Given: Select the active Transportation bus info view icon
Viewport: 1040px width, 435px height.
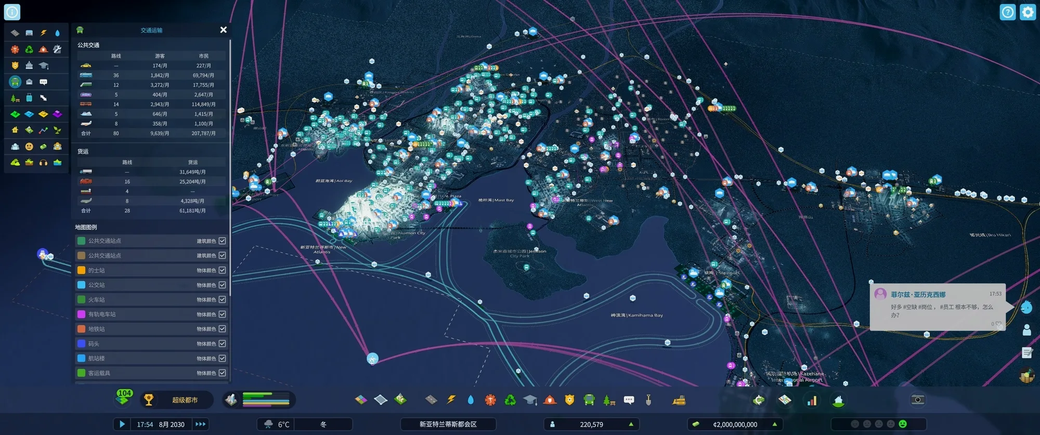Looking at the screenshot, I should (15, 82).
